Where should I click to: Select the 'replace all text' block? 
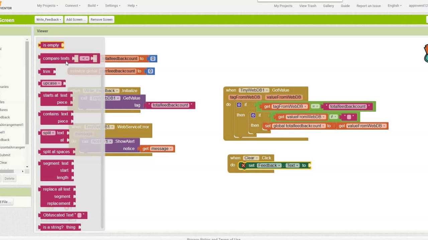click(58, 196)
